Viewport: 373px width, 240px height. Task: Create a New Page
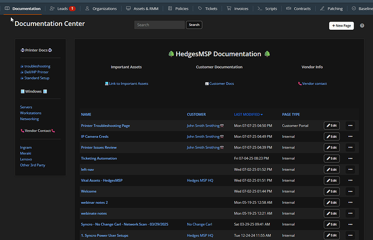tap(341, 26)
